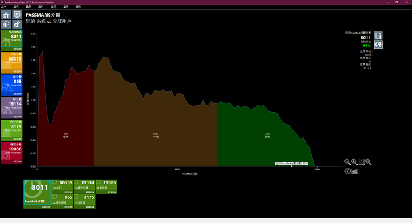Select the purple 3D score 19134 sidebar tile

point(12,107)
